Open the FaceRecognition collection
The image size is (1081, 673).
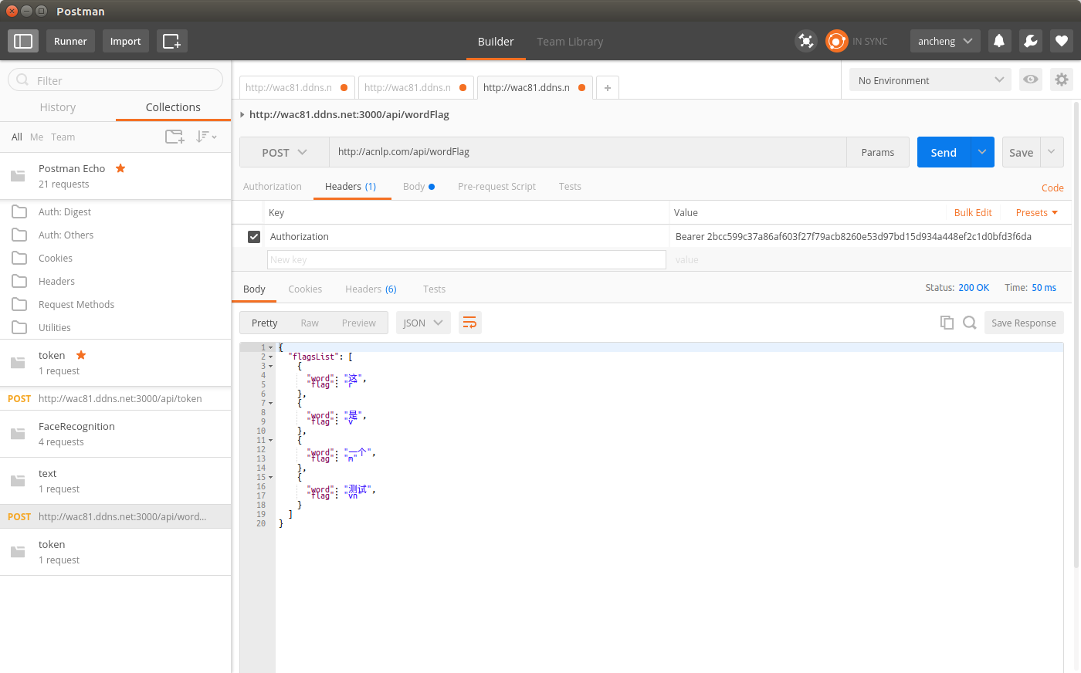[x=116, y=434]
